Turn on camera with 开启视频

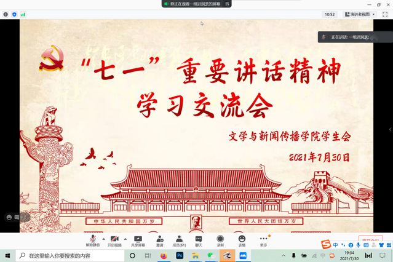pos(114,239)
